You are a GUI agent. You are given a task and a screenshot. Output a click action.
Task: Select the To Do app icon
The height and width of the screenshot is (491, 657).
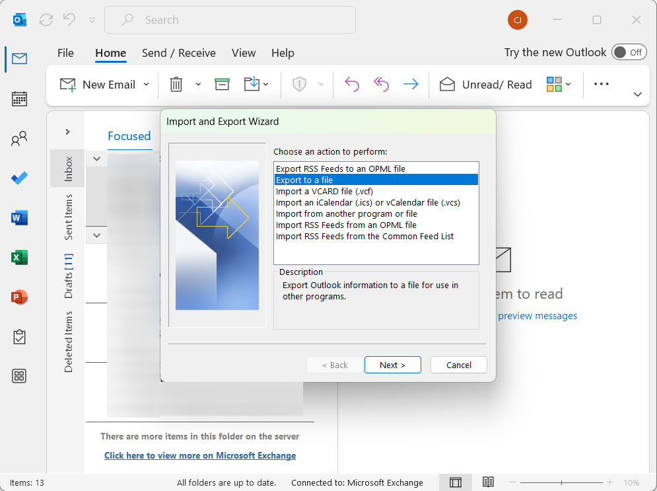click(x=19, y=178)
